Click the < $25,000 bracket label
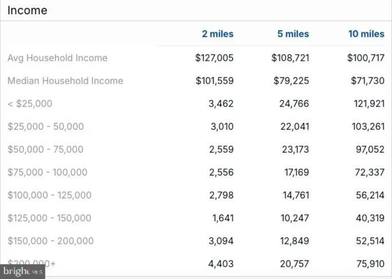The width and height of the screenshot is (392, 279). [30, 104]
